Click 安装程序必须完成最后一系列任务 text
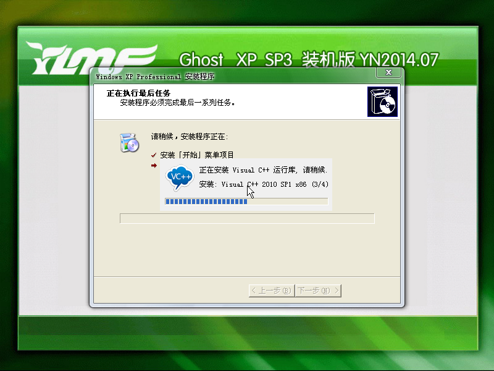The height and width of the screenshot is (371, 494). click(177, 103)
